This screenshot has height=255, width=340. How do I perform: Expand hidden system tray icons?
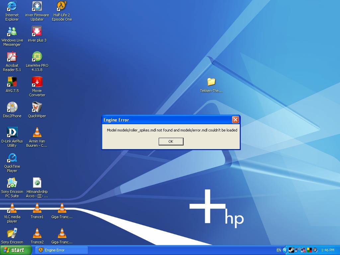[285, 250]
